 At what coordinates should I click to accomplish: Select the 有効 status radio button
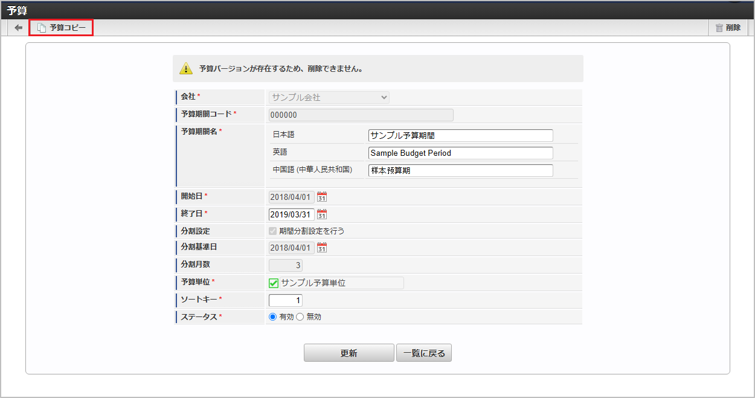point(273,316)
